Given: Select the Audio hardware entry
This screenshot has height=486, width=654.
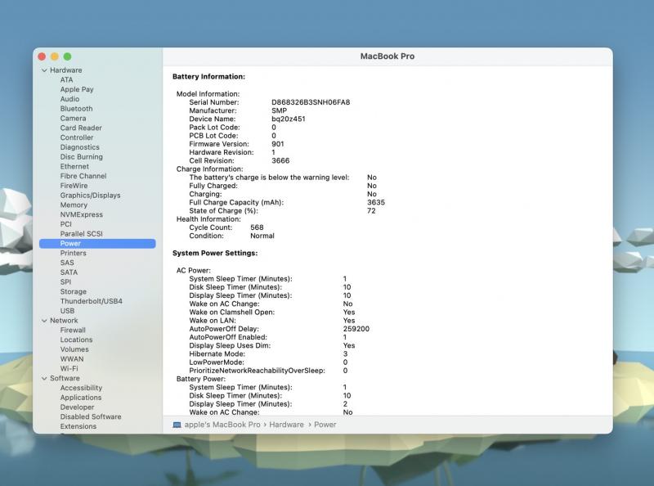Looking at the screenshot, I should pyautogui.click(x=69, y=99).
